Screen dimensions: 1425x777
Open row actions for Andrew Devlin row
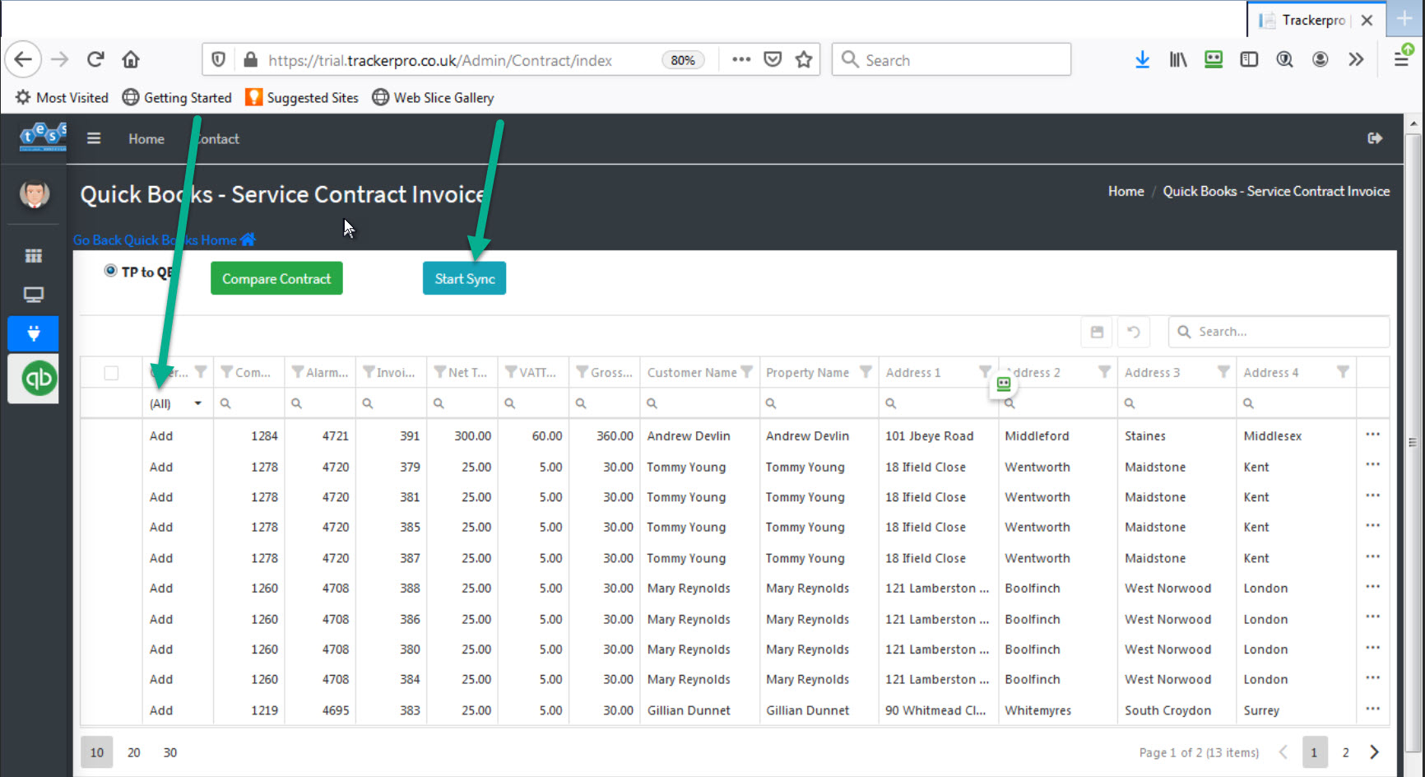coord(1372,435)
